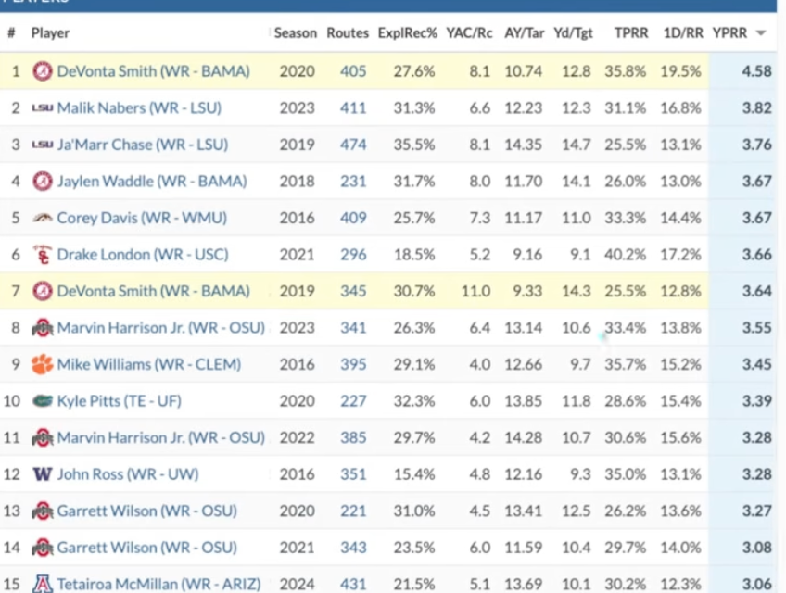Toggle YPRR sort arrow in header
The width and height of the screenshot is (786, 593).
point(761,33)
